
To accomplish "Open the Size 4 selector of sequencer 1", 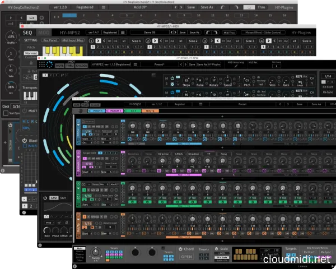I will point(136,41).
